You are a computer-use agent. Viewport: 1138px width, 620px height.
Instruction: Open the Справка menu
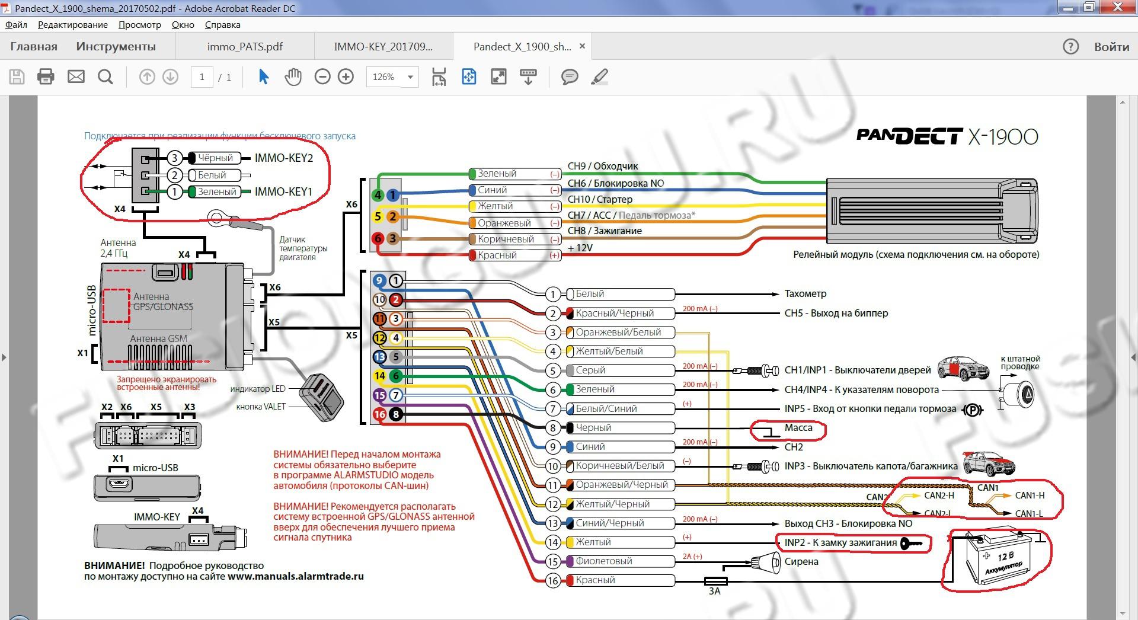(223, 25)
